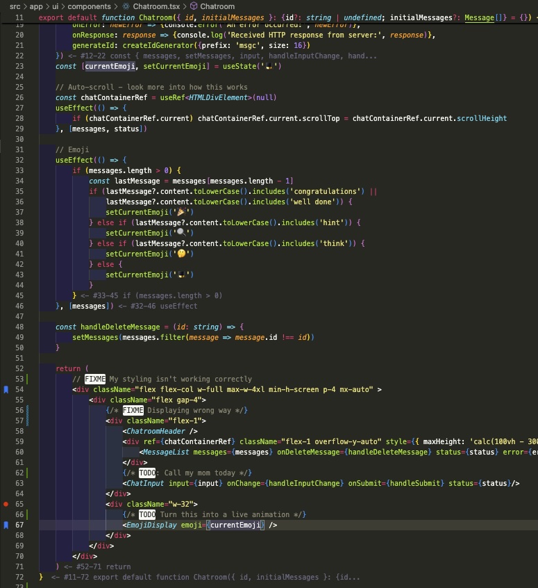Remove the red breakpoint on line 65
538x588 pixels.
(6, 504)
